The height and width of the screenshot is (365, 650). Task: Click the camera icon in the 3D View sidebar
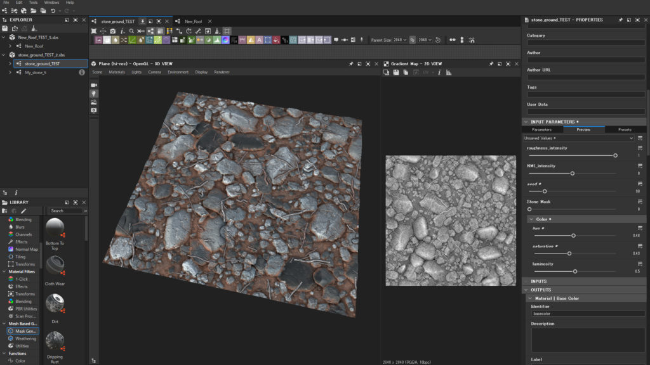pos(94,85)
